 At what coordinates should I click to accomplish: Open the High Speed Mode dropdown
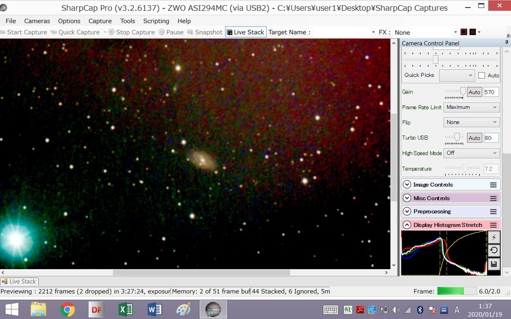471,153
